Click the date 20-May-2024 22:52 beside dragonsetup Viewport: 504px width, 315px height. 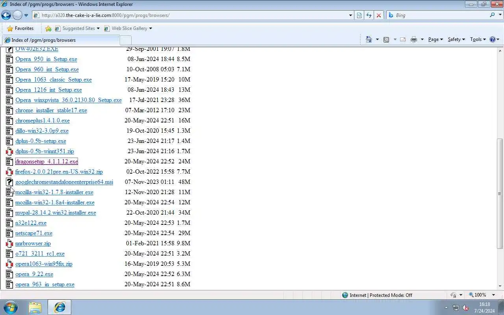tap(149, 161)
